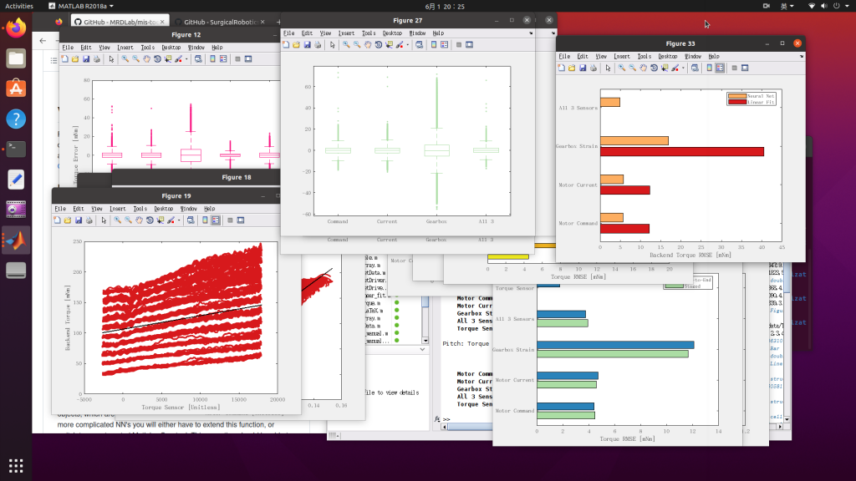The height and width of the screenshot is (481, 856).
Task: Select Data Cursor tool in Figure 27
Action: click(x=390, y=45)
